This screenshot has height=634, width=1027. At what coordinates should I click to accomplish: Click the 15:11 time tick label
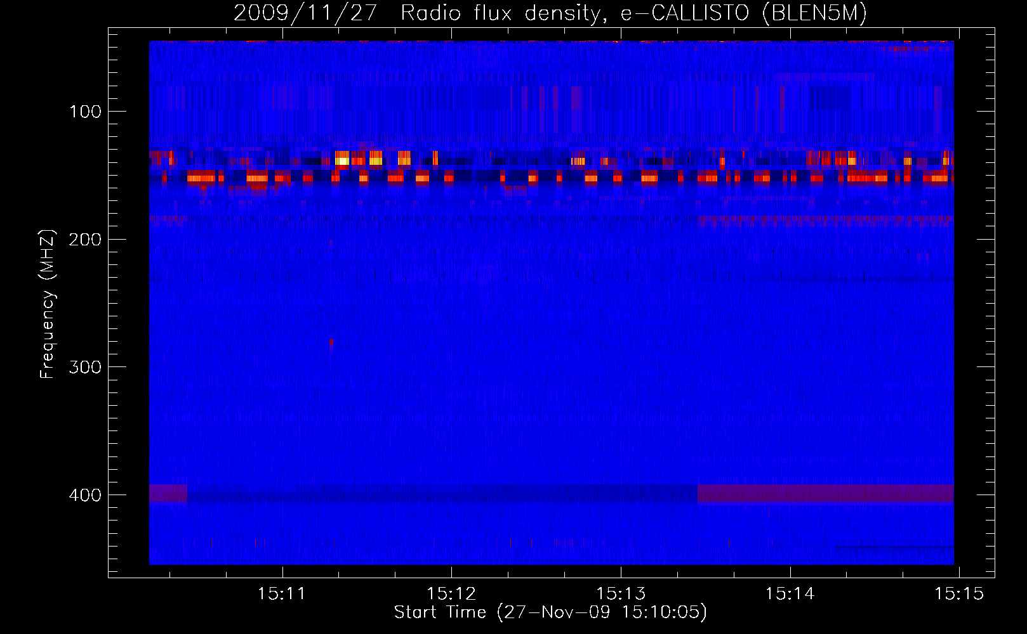282,593
